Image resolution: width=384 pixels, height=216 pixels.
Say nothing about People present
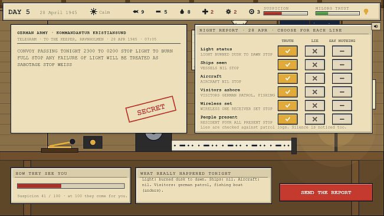coord(342,119)
